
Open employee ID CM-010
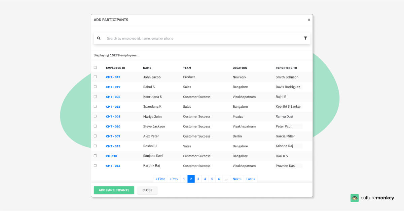[112, 156]
